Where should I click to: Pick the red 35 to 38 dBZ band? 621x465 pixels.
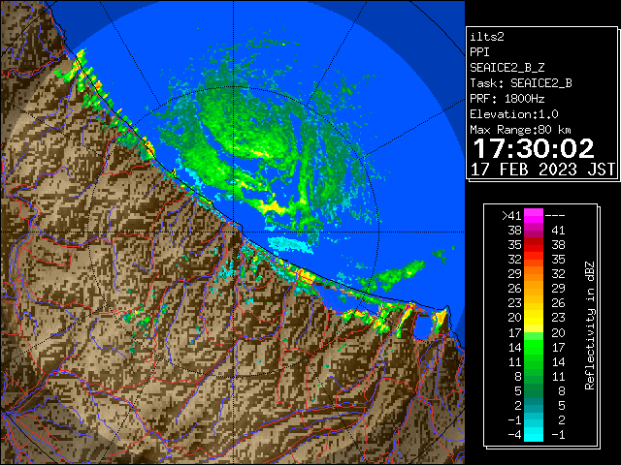pos(534,245)
